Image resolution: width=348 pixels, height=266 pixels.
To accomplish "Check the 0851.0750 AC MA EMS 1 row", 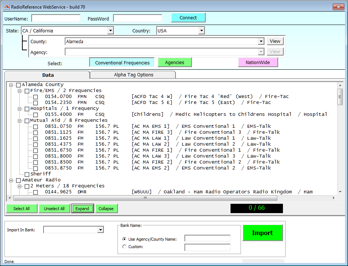I will pos(36,127).
